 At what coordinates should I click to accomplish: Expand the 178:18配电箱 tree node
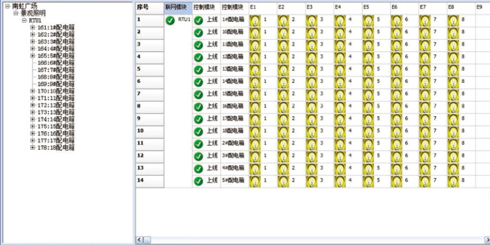pos(32,148)
